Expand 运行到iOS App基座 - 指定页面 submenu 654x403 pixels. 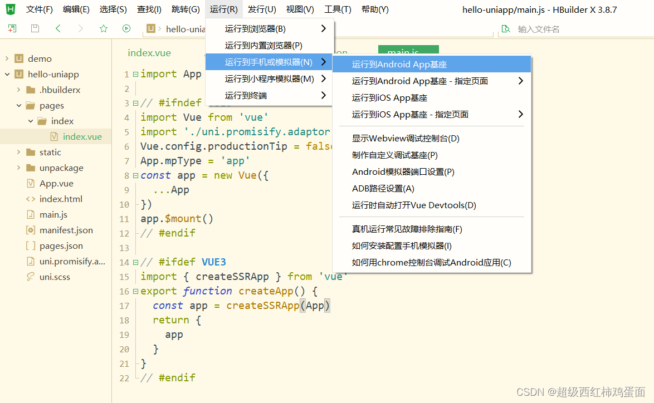pos(432,114)
